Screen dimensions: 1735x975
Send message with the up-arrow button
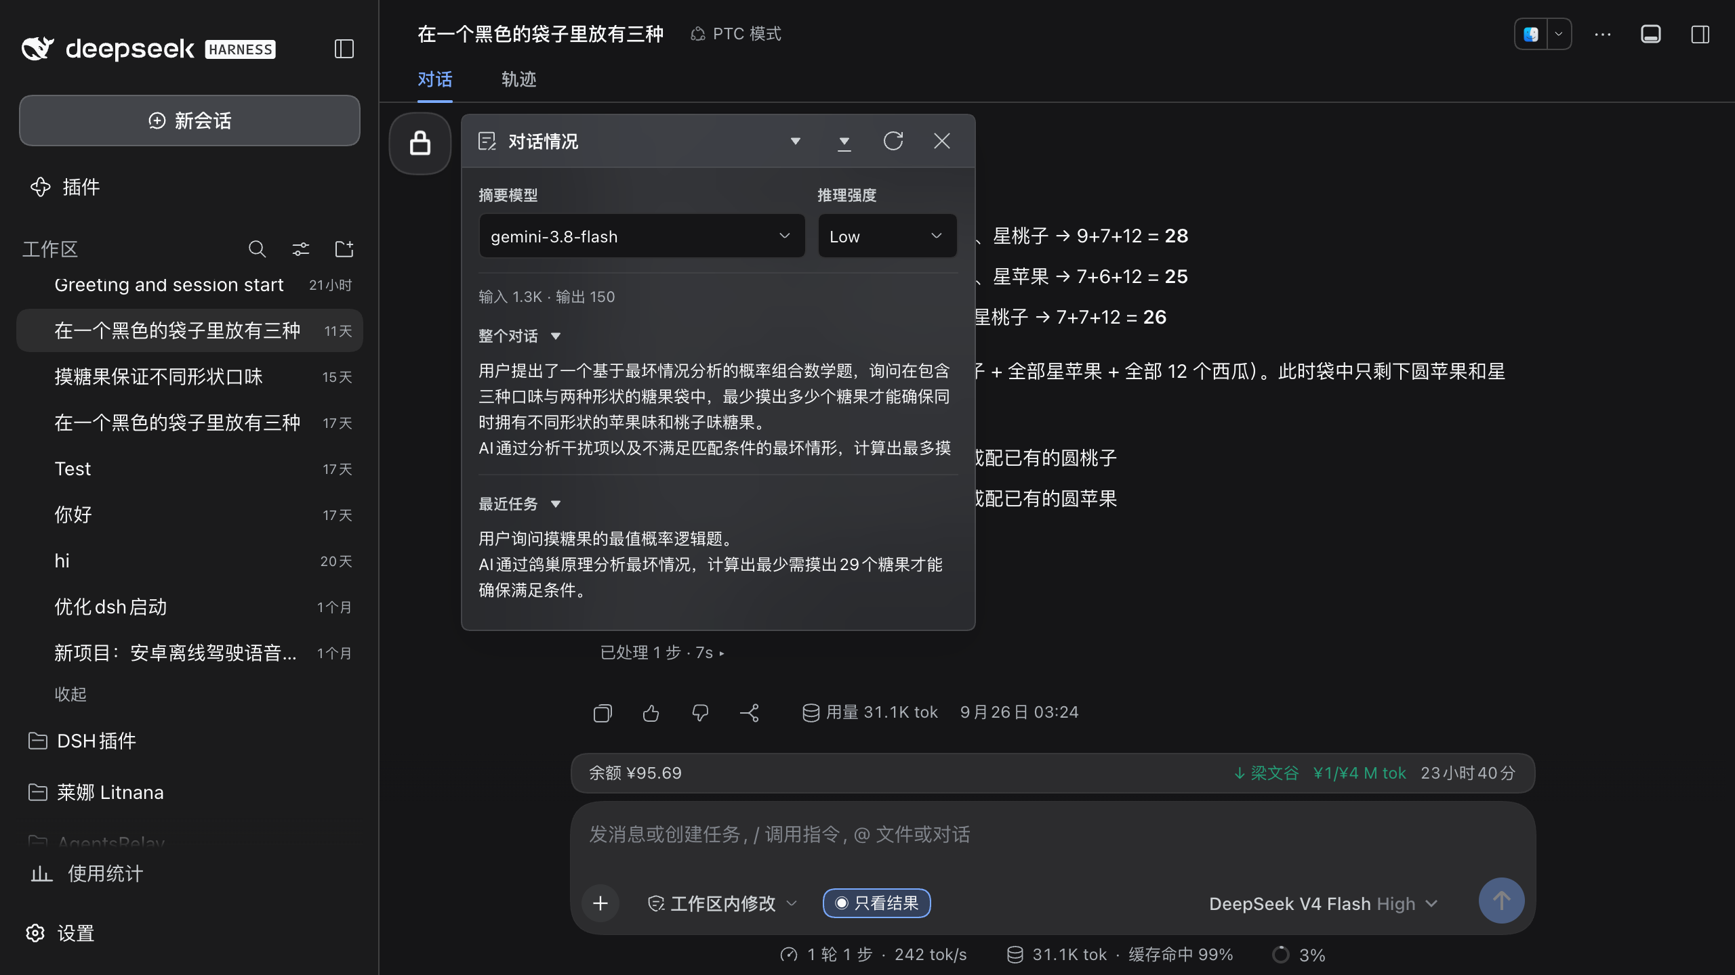coord(1502,901)
